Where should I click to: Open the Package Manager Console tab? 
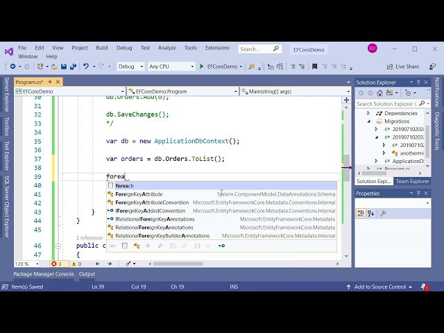click(44, 274)
